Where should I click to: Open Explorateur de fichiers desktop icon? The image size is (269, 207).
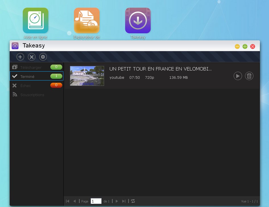(87, 21)
